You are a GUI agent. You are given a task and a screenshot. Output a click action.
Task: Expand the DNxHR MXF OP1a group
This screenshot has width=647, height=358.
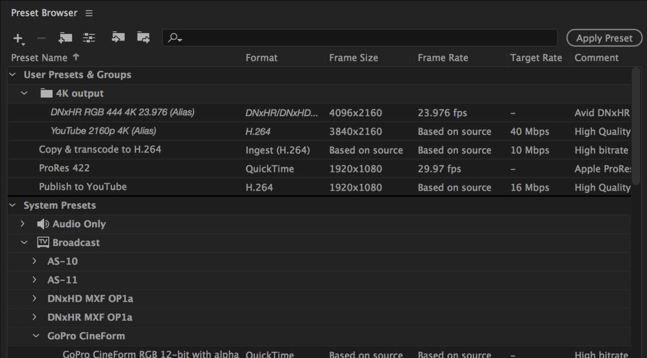pyautogui.click(x=34, y=317)
